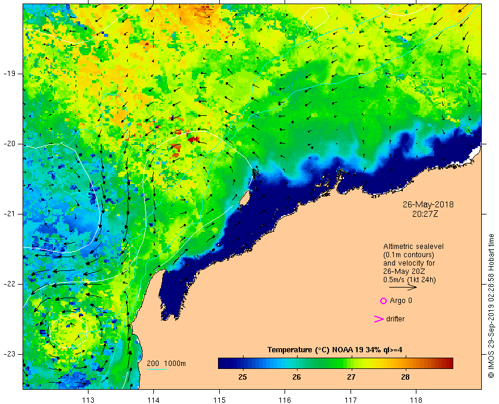Click the longitude label 116
Image resolution: width=499 pixels, height=404 pixels.
[x=285, y=400]
